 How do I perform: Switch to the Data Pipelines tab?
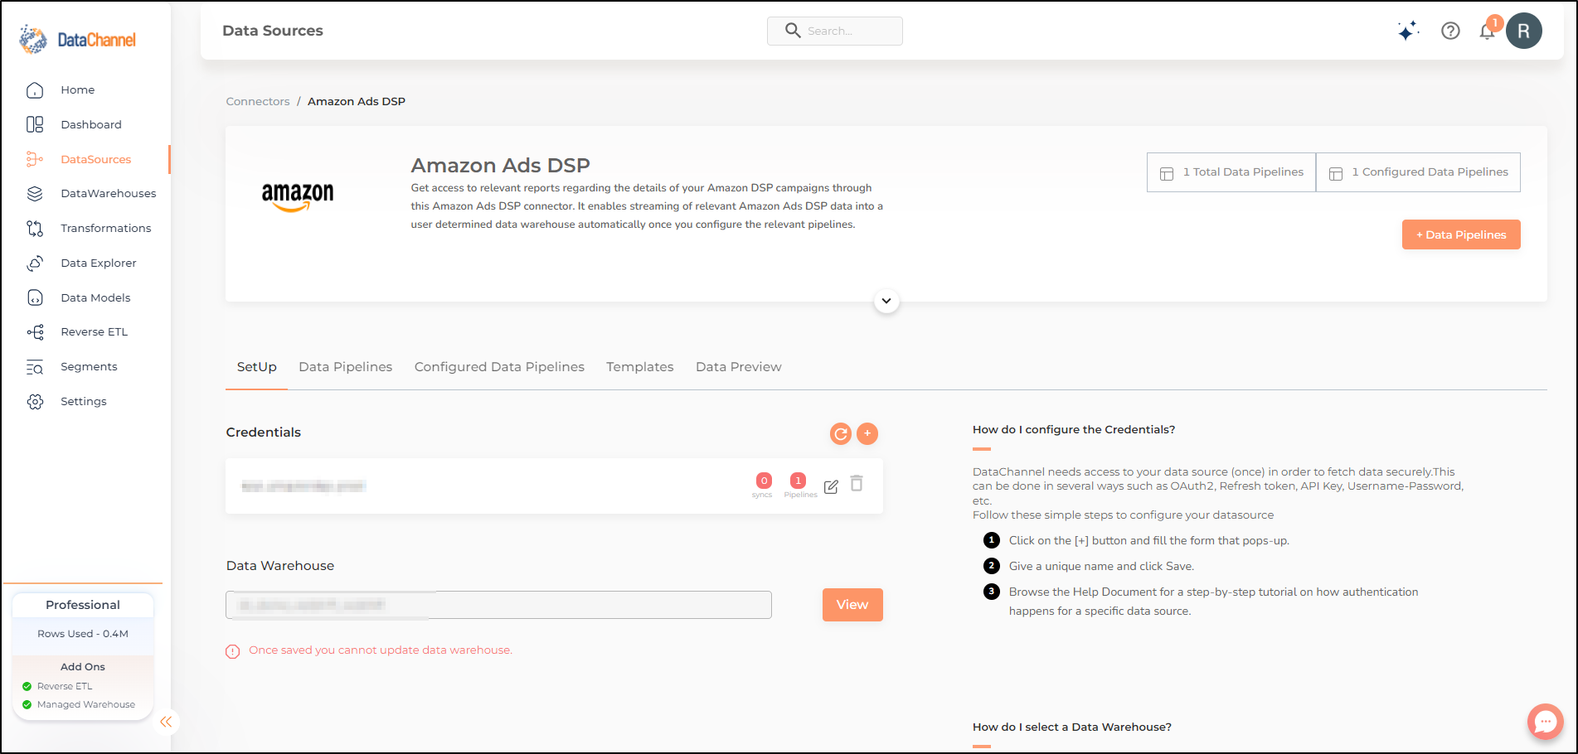[x=346, y=367]
